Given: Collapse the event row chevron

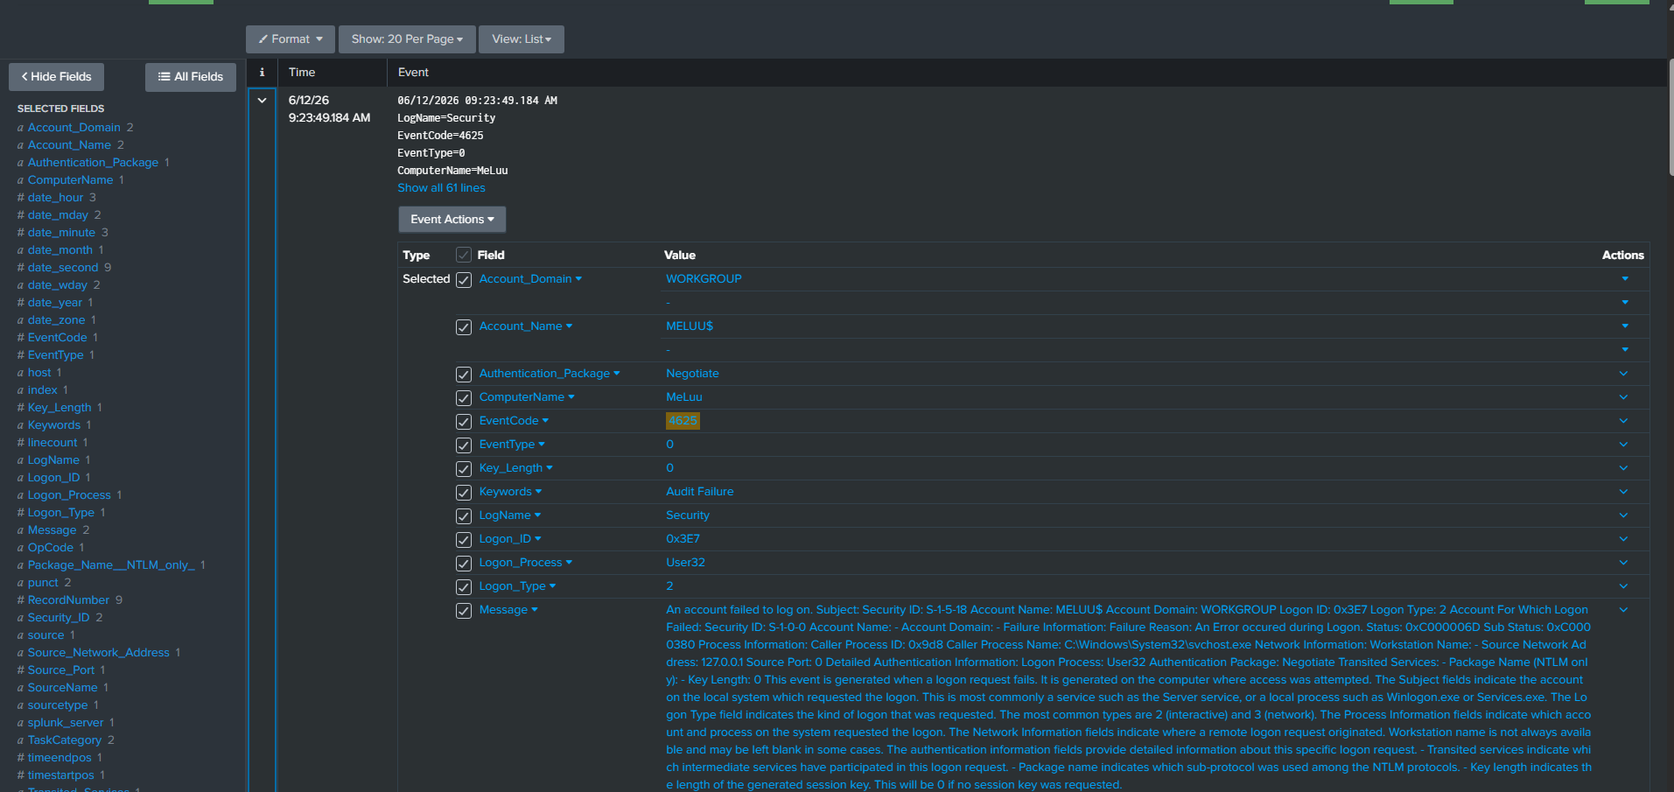Looking at the screenshot, I should point(262,101).
